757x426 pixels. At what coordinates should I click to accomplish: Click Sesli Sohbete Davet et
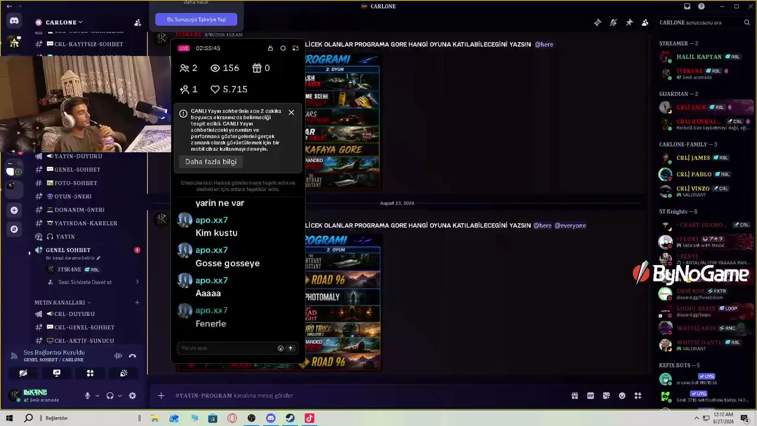[x=85, y=282]
